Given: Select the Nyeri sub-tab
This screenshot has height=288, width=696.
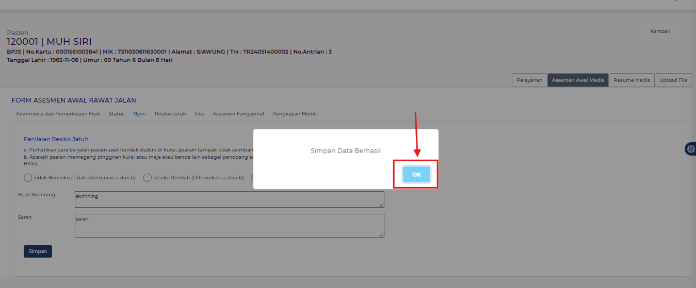Looking at the screenshot, I should (x=139, y=114).
